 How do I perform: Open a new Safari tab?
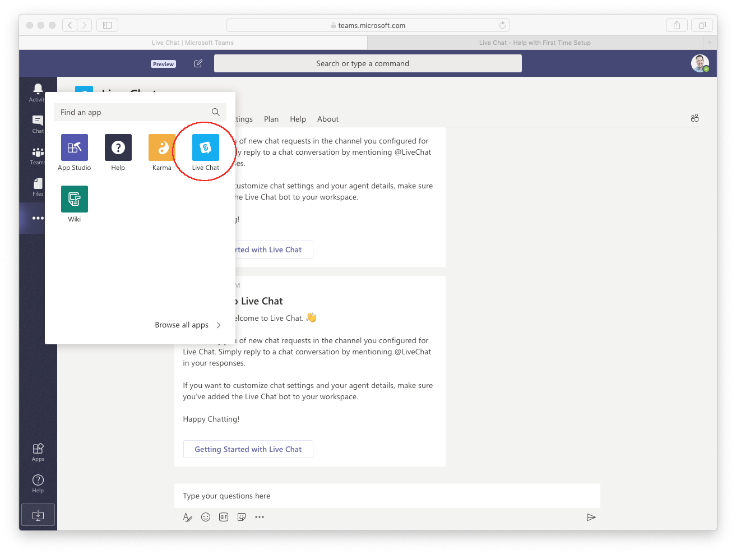710,43
